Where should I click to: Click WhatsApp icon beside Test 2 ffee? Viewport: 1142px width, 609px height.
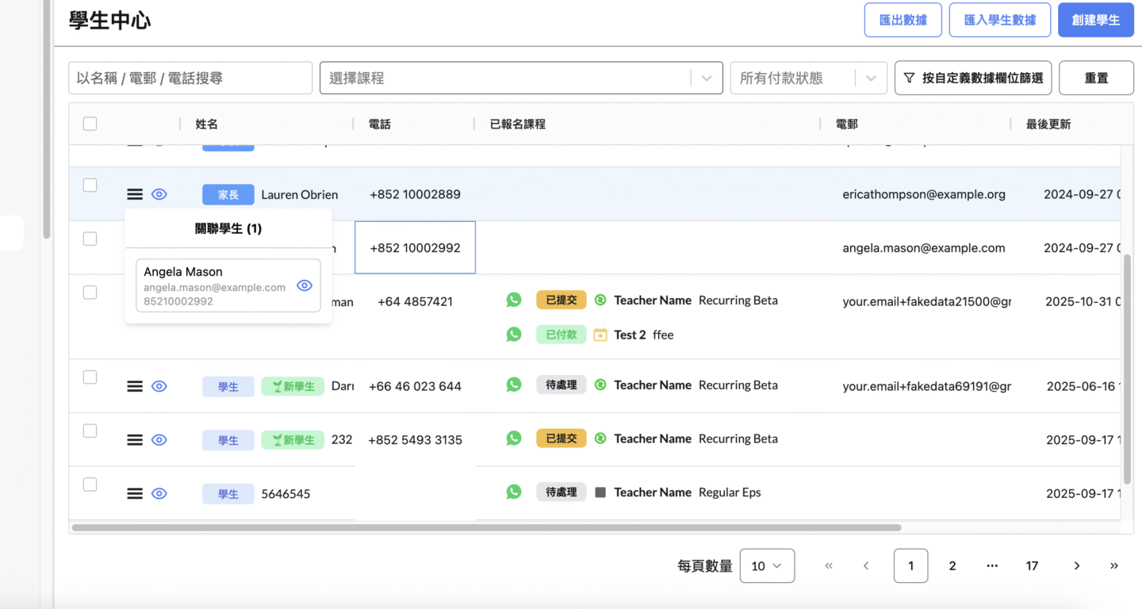point(514,335)
